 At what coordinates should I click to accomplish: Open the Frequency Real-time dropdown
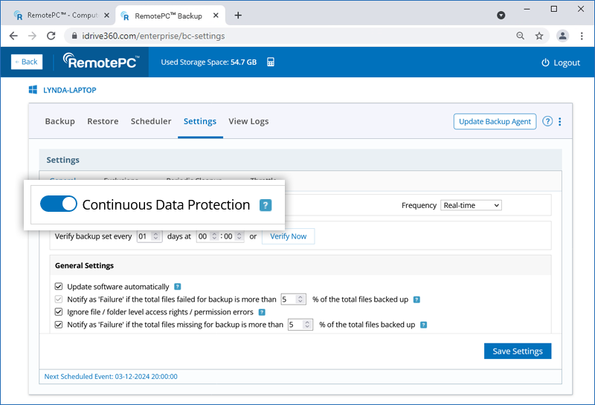pos(471,205)
